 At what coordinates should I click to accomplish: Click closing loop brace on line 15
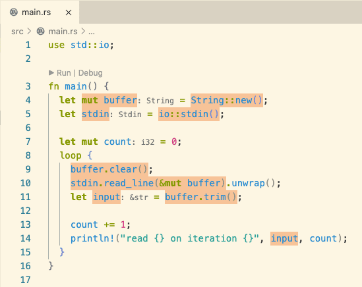[61, 252]
